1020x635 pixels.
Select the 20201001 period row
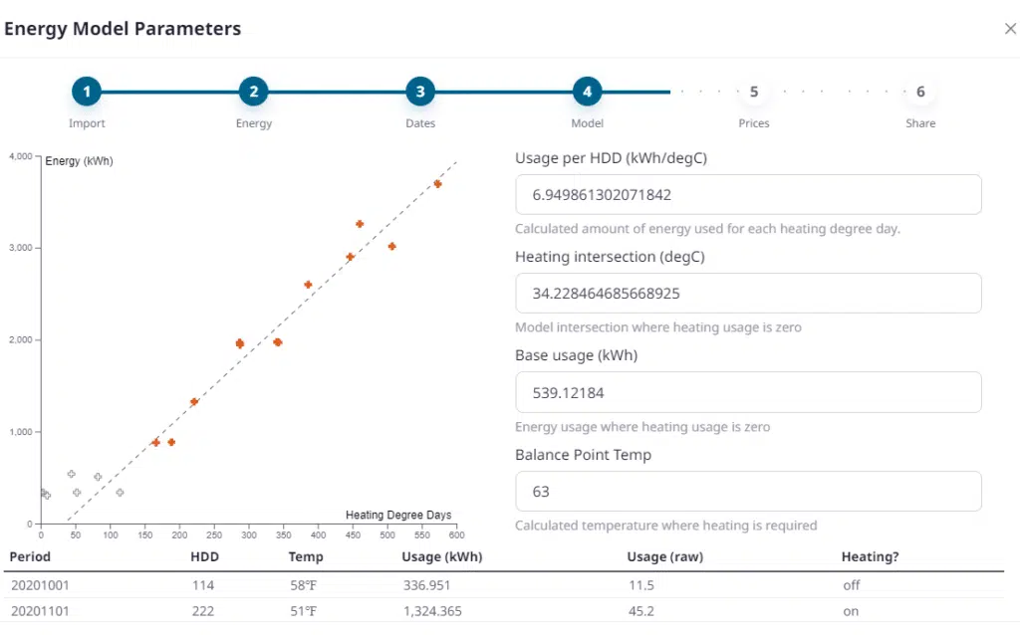[40, 585]
